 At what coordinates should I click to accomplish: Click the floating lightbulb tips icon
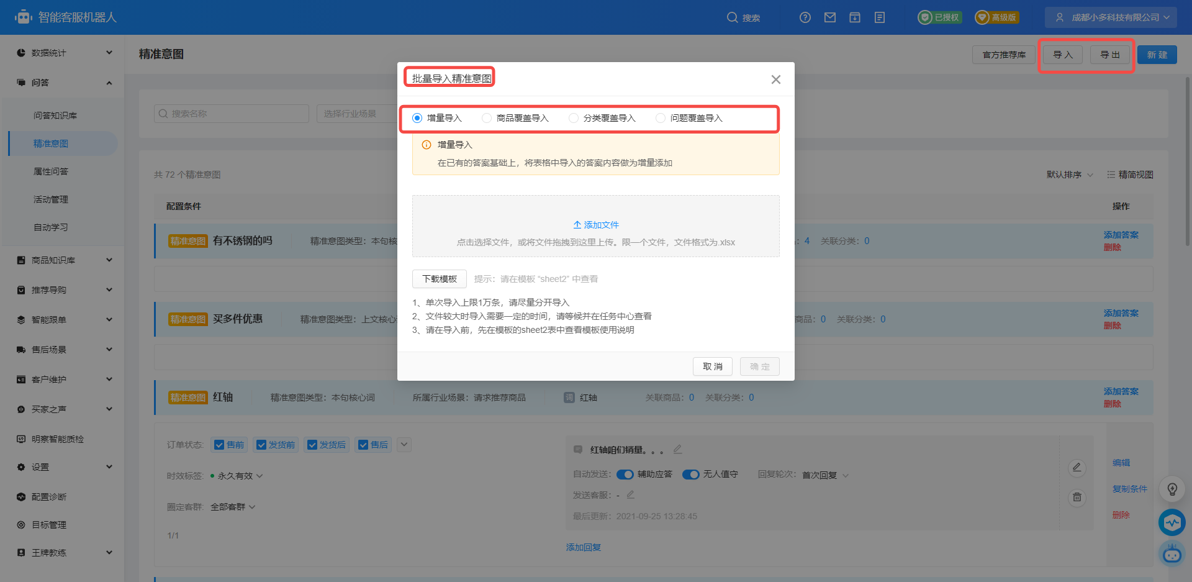point(1172,489)
